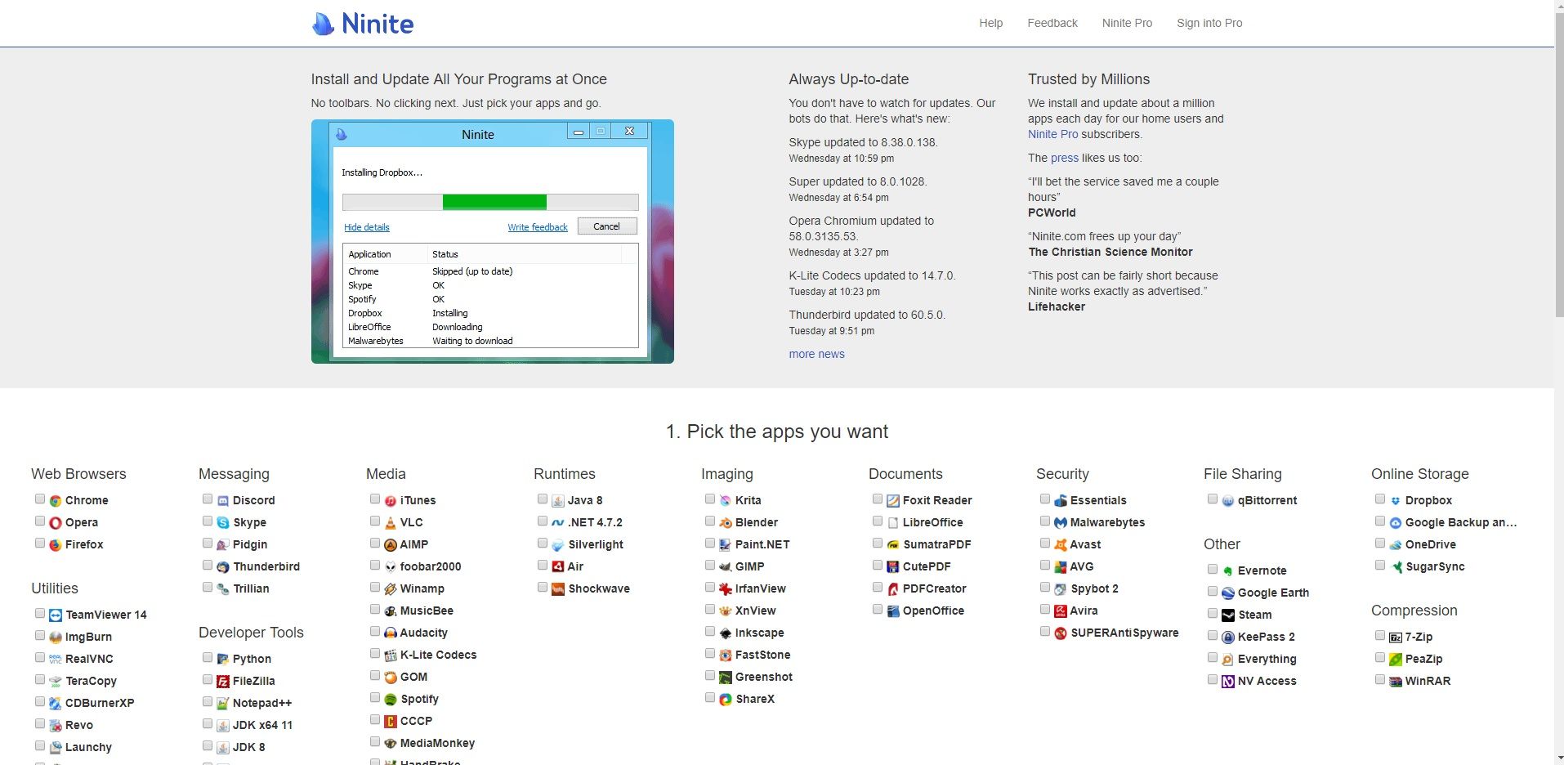1564x765 pixels.
Task: Click the Ninite logo in header
Action: (x=363, y=24)
